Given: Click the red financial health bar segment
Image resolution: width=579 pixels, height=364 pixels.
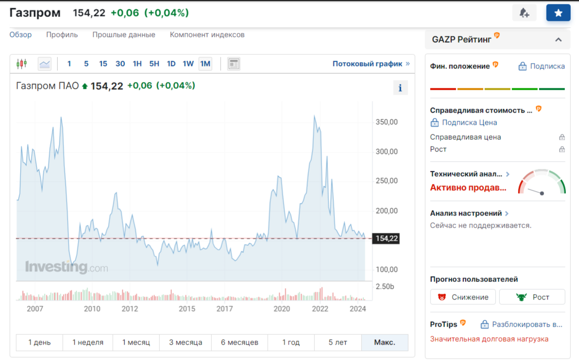Looking at the screenshot, I should [443, 89].
